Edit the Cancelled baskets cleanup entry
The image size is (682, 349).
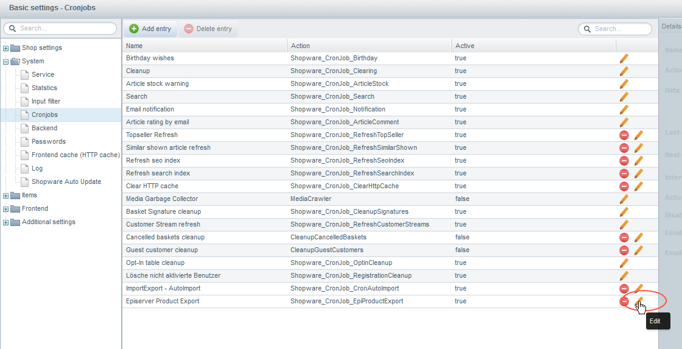coord(639,238)
